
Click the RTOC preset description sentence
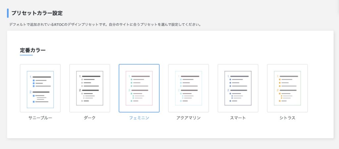click(x=105, y=25)
